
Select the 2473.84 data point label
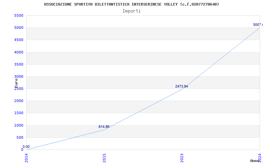click(181, 86)
